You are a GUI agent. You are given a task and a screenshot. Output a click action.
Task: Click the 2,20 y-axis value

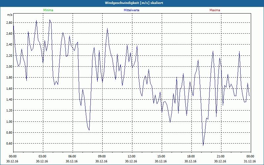10,55
